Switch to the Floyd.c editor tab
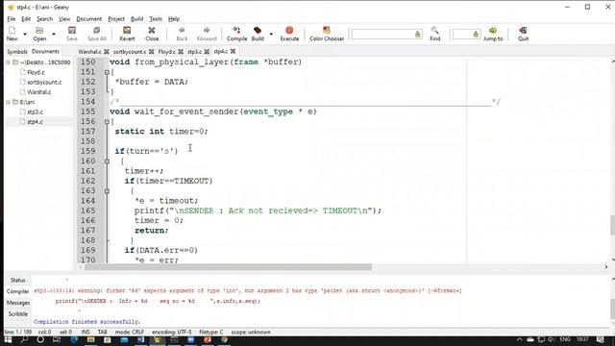This screenshot has width=615, height=346. pos(167,51)
